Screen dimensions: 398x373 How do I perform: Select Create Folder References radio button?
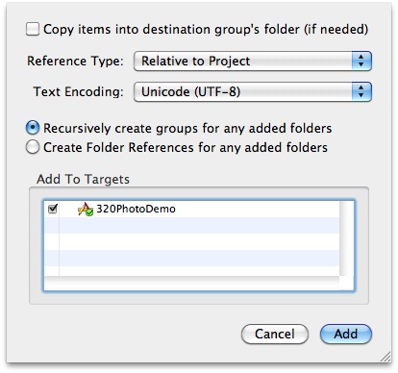33,147
